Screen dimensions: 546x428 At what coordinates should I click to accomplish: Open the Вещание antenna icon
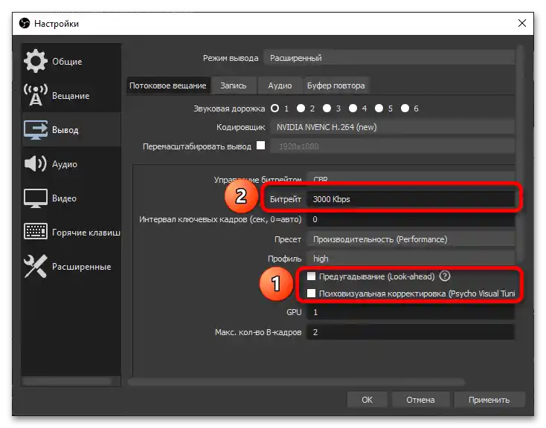click(x=36, y=95)
